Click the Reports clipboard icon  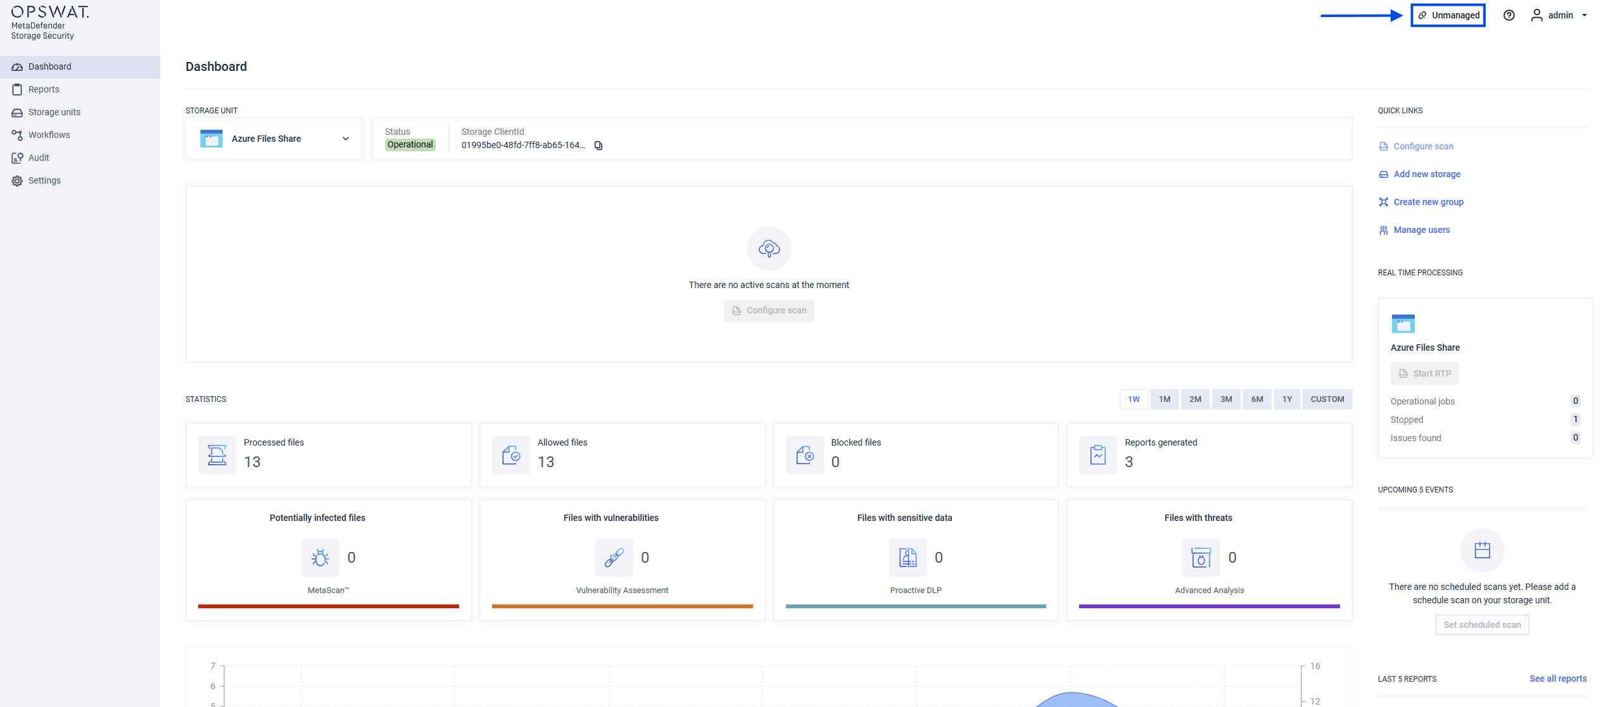[x=17, y=89]
